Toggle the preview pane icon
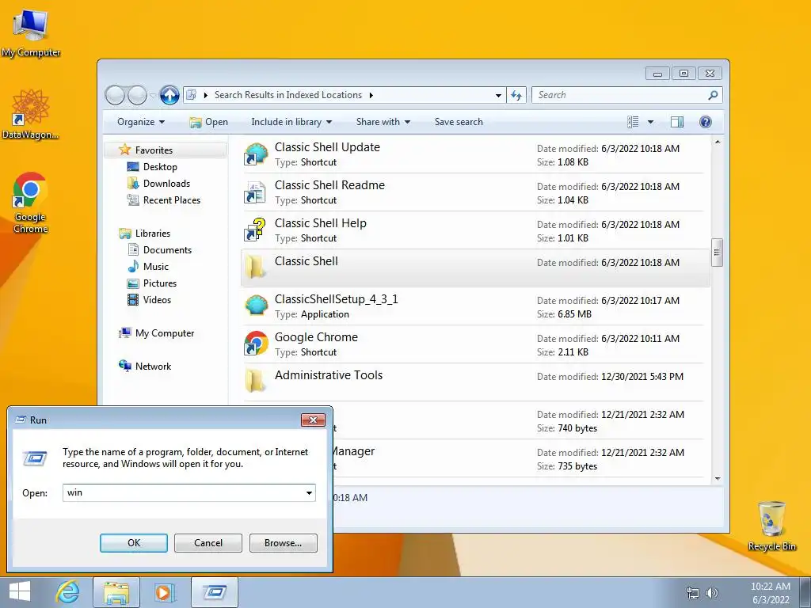 pos(676,122)
